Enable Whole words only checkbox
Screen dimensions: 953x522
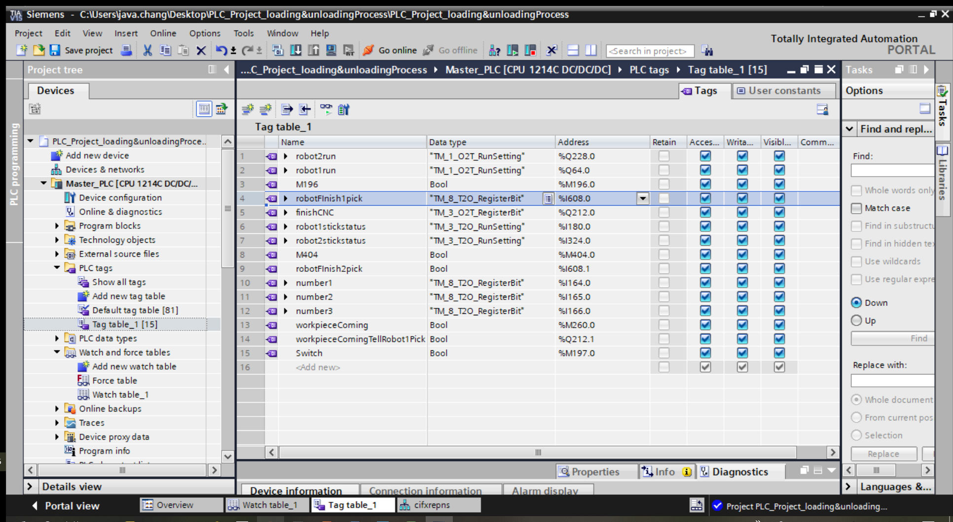tap(857, 190)
